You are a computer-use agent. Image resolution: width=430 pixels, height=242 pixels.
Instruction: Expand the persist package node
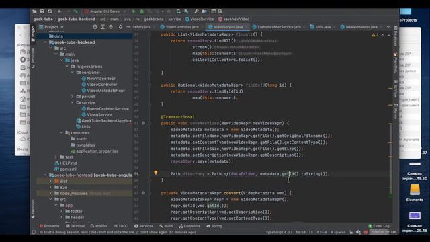click(x=73, y=97)
